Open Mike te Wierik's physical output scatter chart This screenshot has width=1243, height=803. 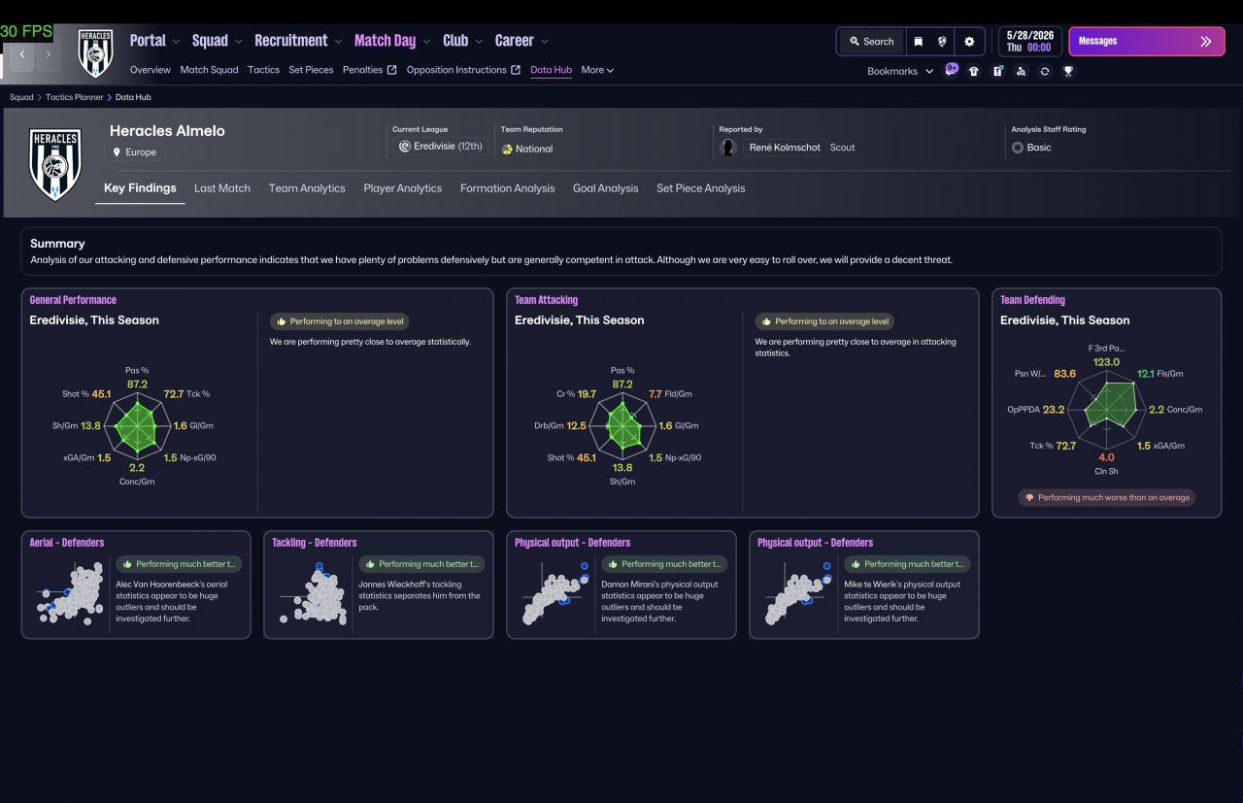[x=798, y=593]
